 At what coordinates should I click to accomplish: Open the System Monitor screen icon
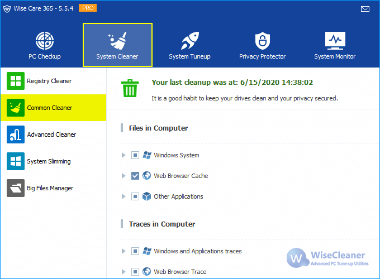(335, 40)
